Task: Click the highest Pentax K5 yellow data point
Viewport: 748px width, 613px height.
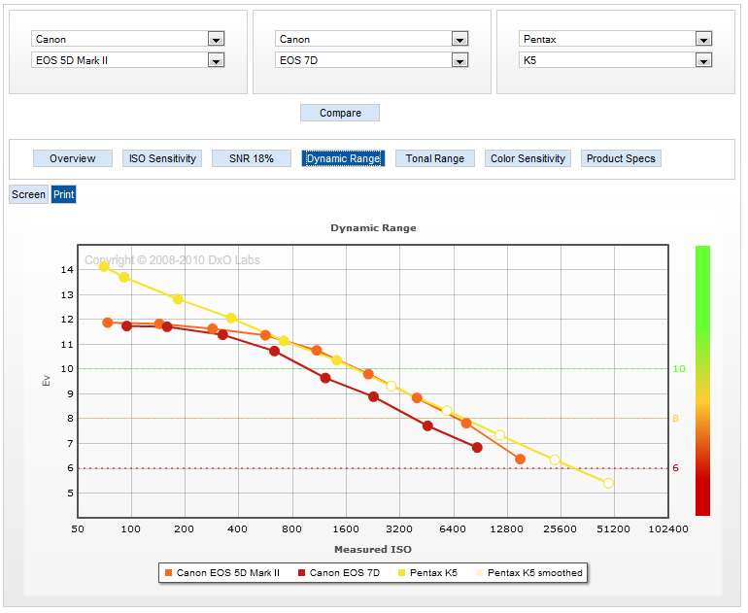Action: point(104,266)
